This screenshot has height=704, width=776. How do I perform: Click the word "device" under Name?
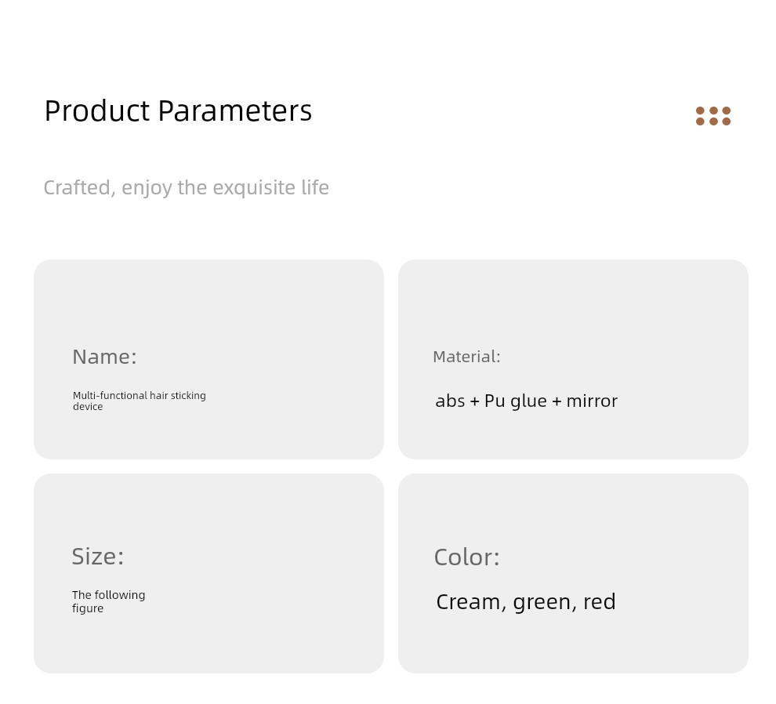point(88,407)
